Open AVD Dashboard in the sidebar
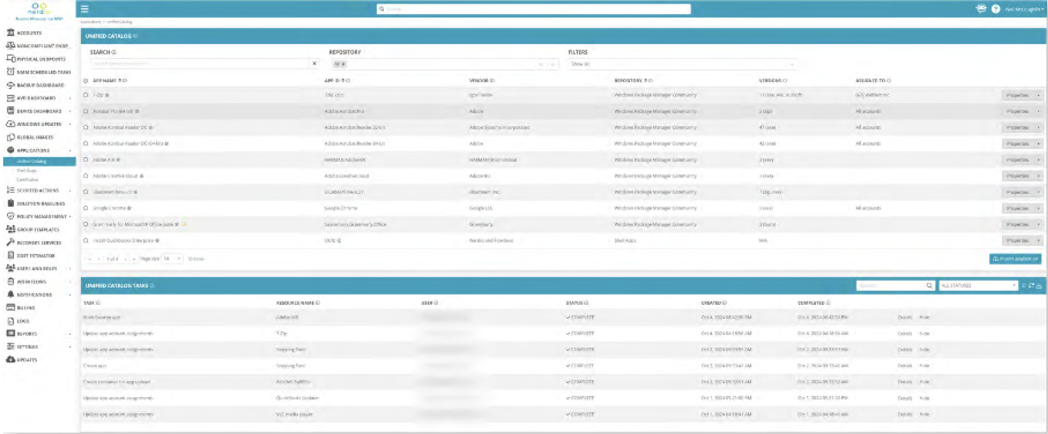Screen dimensions: 1048x434 pyautogui.click(x=36, y=98)
